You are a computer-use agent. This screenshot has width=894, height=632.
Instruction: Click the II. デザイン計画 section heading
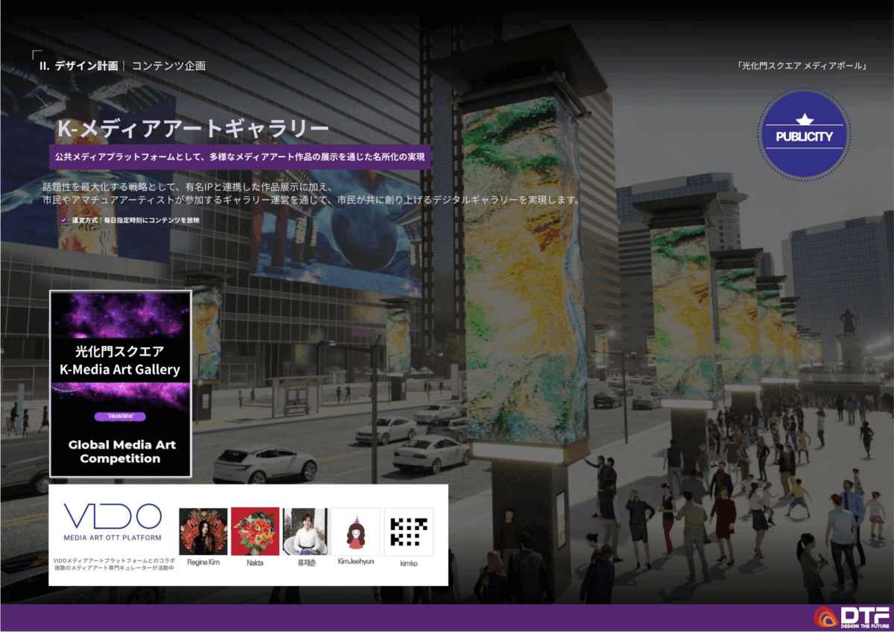[x=79, y=66]
